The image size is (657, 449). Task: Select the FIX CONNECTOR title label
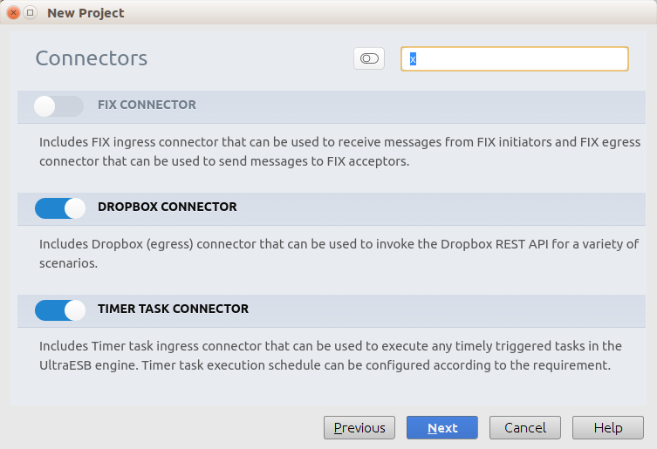pos(147,105)
